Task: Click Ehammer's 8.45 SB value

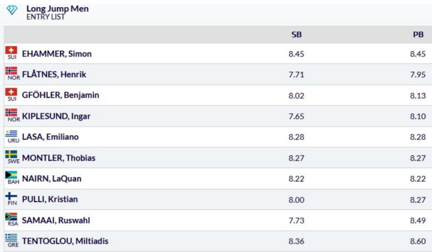Action: point(296,54)
